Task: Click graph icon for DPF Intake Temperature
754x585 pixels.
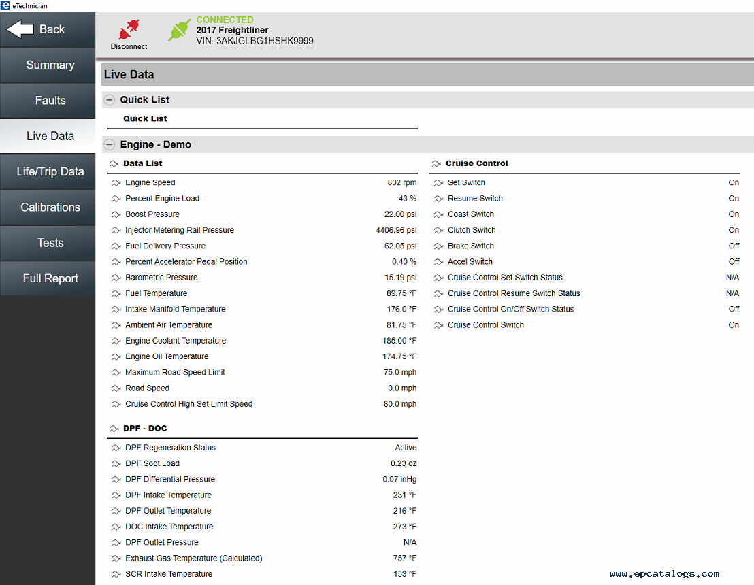Action: click(116, 495)
